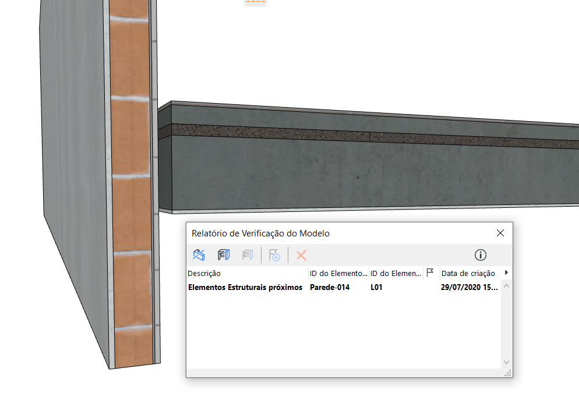Image resolution: width=579 pixels, height=414 pixels.
Task: Click the Parede-014 element ID cell
Action: [330, 287]
